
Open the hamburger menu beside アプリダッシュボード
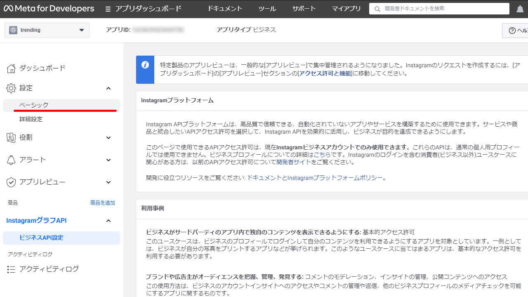108,8
